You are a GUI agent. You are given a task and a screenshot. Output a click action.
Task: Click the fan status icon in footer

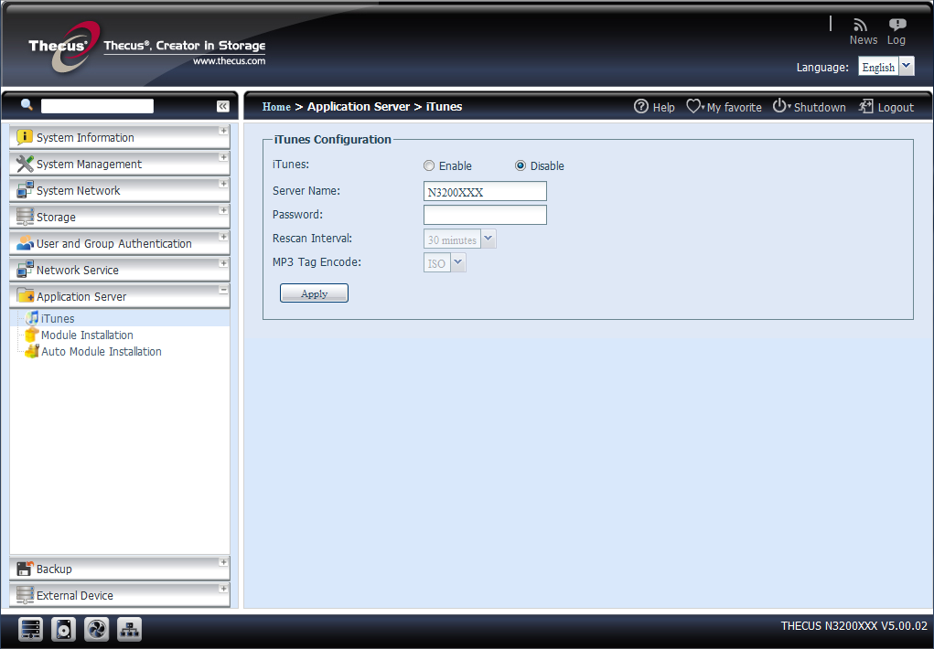pyautogui.click(x=96, y=630)
